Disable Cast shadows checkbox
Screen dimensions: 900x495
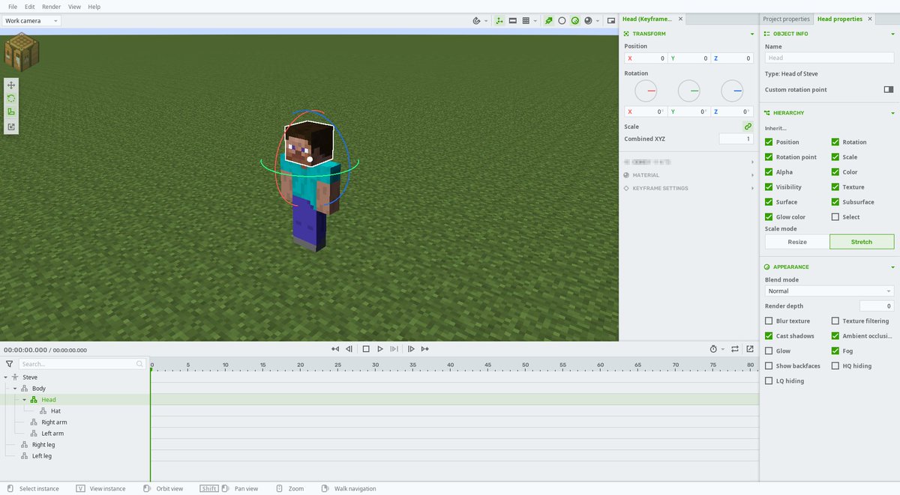click(769, 336)
